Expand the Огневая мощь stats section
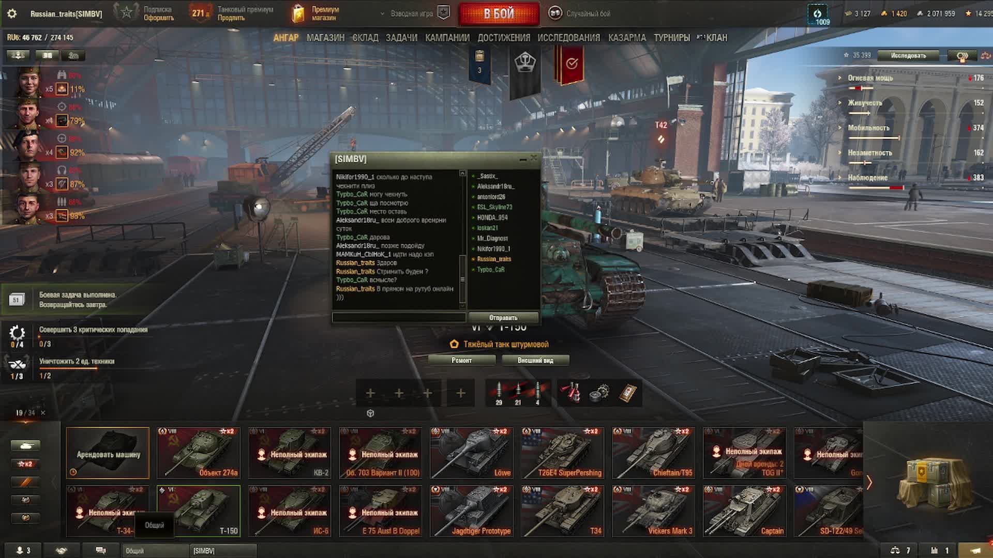Image resolution: width=993 pixels, height=558 pixels. (870, 78)
